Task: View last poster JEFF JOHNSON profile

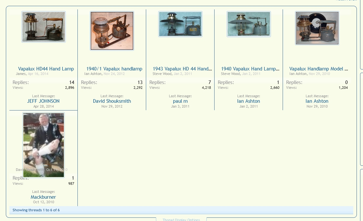Action: coord(43,101)
